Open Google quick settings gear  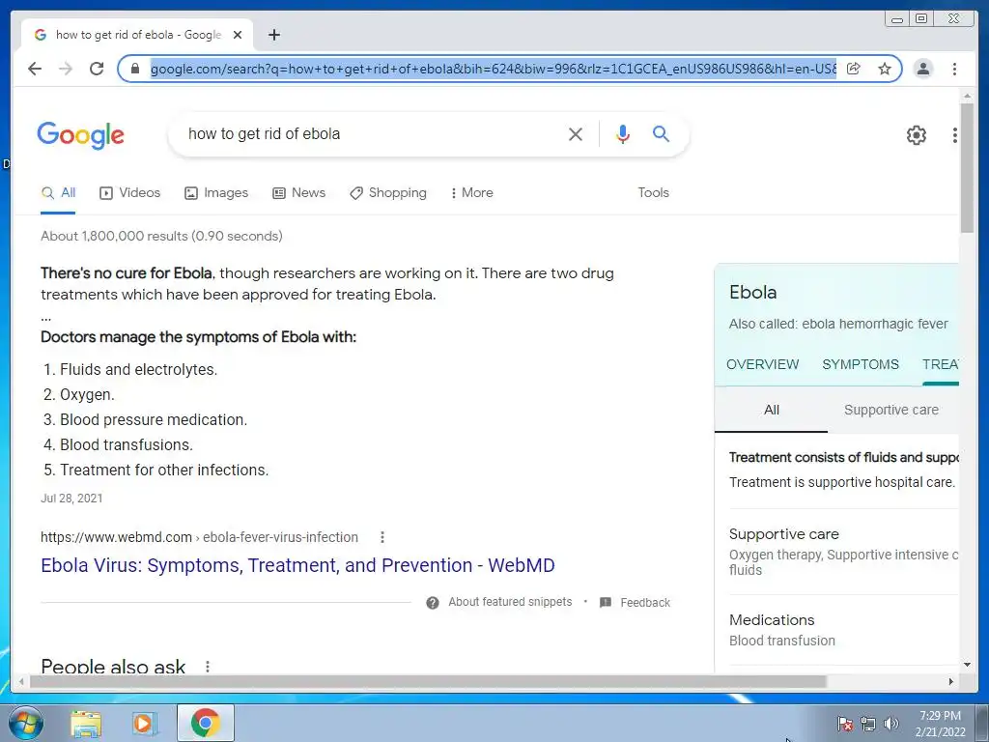tap(916, 135)
